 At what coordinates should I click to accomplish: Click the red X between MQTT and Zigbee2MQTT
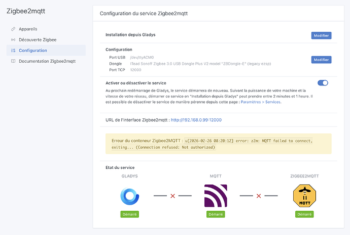259,196
